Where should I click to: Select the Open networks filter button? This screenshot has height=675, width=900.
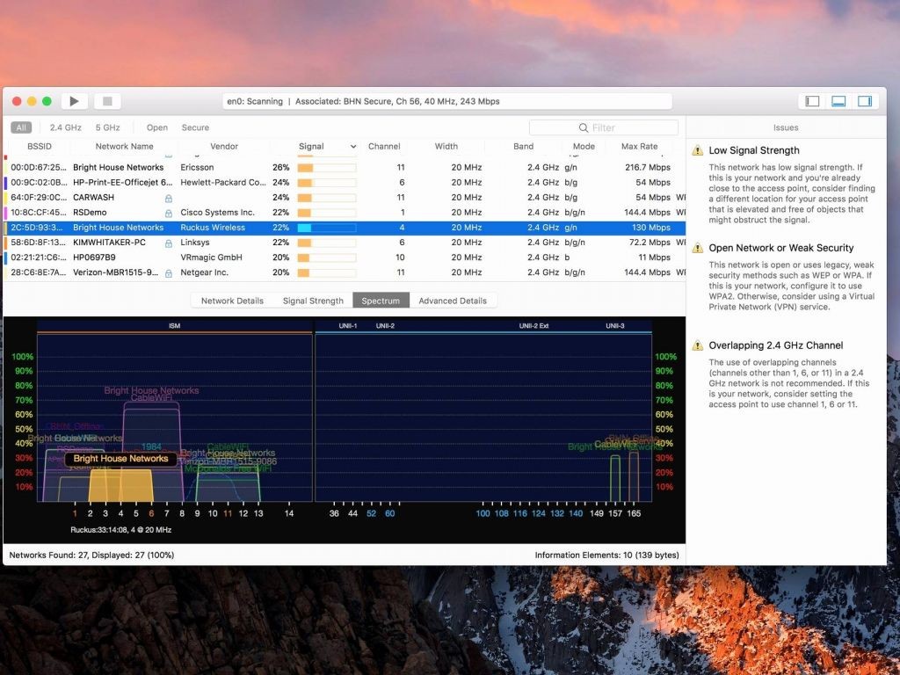[157, 127]
